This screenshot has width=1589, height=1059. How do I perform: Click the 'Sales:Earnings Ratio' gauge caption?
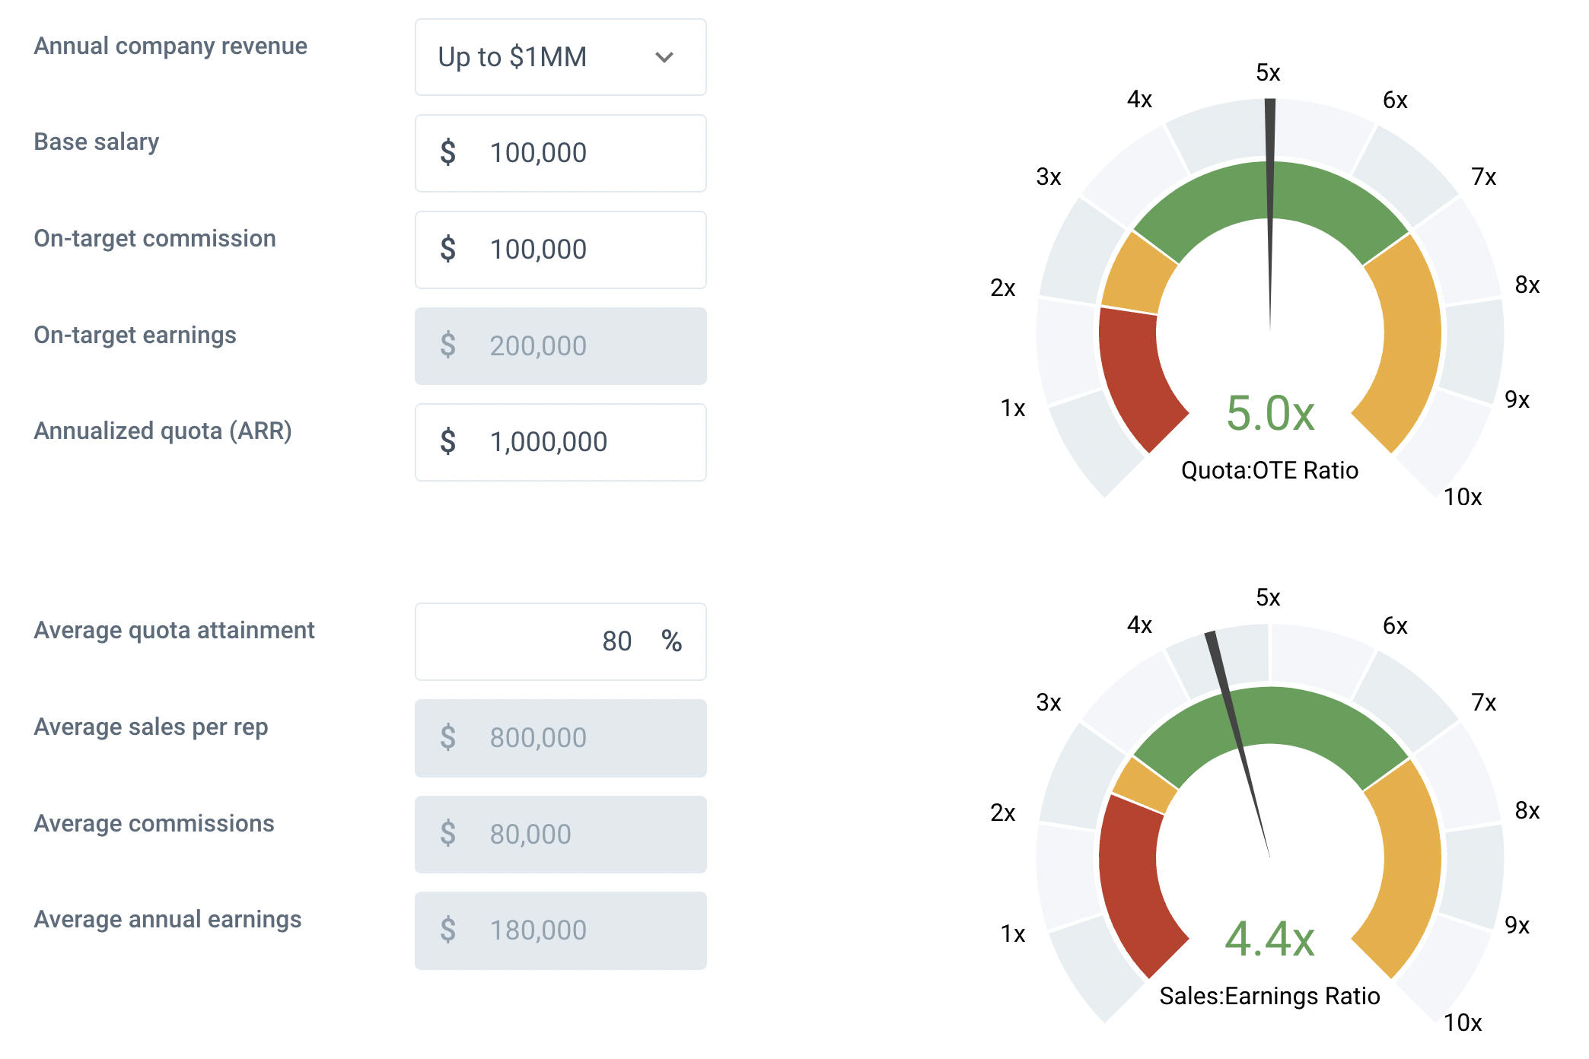[1269, 996]
